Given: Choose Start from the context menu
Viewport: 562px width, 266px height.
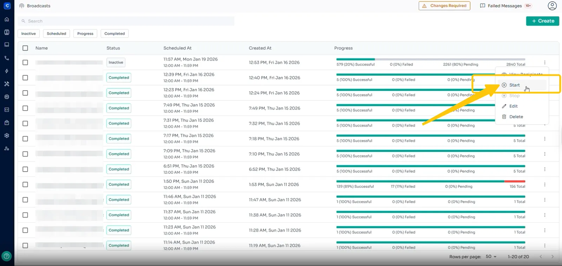Looking at the screenshot, I should click(514, 85).
